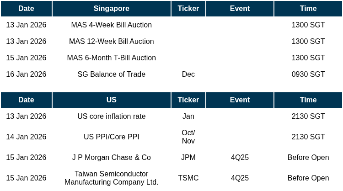Select the SG Balance of Trade entry

click(x=111, y=74)
